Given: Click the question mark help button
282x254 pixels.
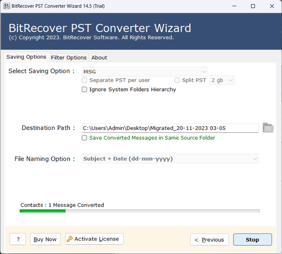Looking at the screenshot, I should [18, 239].
